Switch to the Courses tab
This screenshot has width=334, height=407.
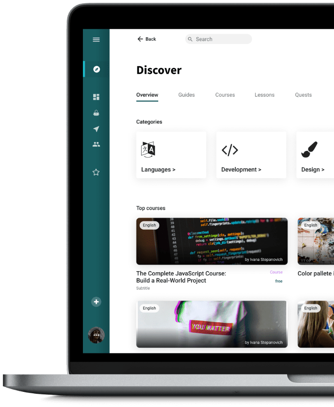pyautogui.click(x=225, y=95)
